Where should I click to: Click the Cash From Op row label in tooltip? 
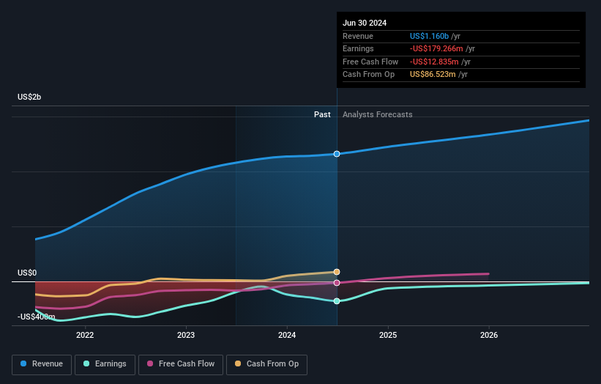tap(368, 75)
